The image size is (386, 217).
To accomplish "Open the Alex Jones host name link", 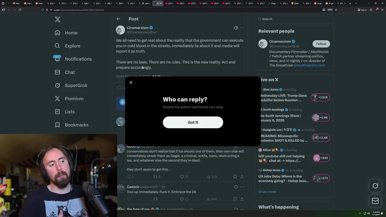I will point(271,90).
